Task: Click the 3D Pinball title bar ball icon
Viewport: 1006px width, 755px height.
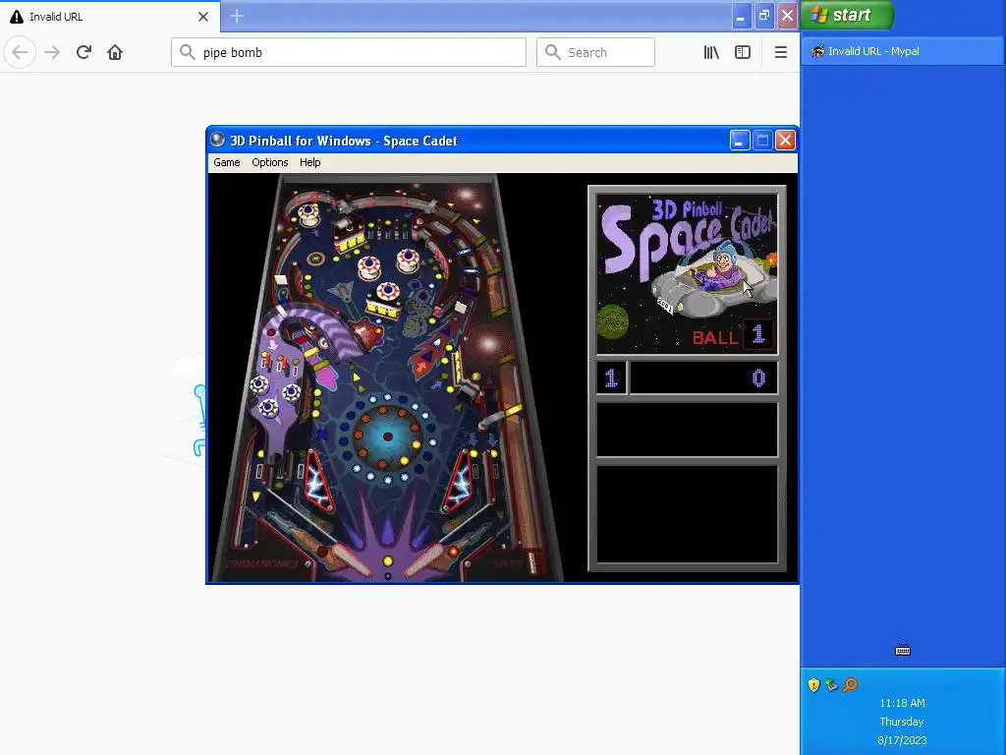Action: 217,140
